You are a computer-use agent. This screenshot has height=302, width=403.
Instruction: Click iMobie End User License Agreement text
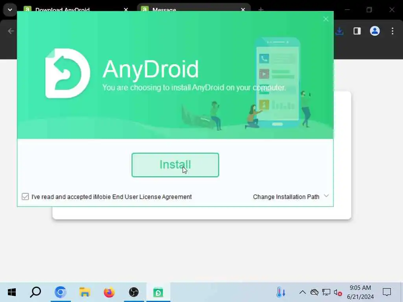click(x=142, y=197)
